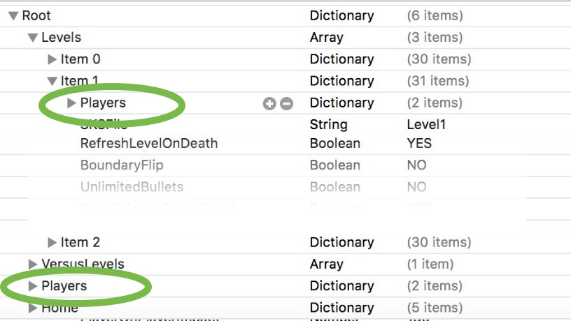Click the Level1 string value
571x321 pixels.
pyautogui.click(x=426, y=125)
